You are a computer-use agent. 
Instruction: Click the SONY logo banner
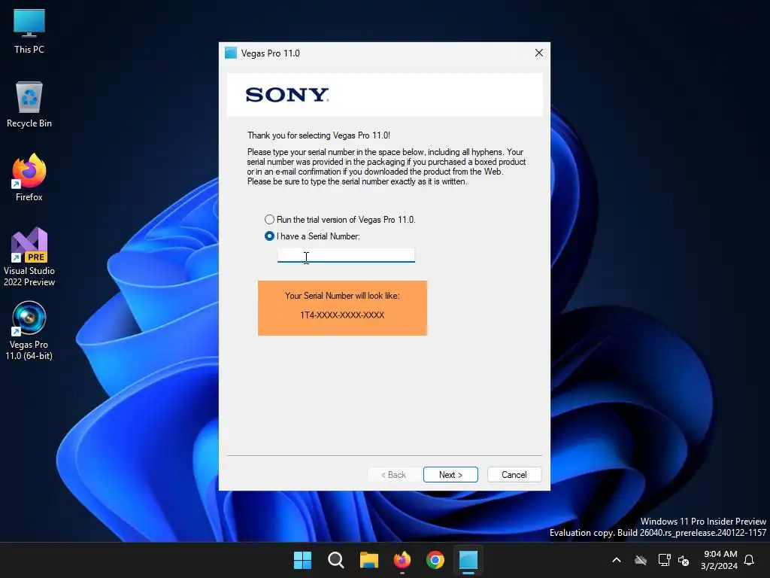pos(385,95)
